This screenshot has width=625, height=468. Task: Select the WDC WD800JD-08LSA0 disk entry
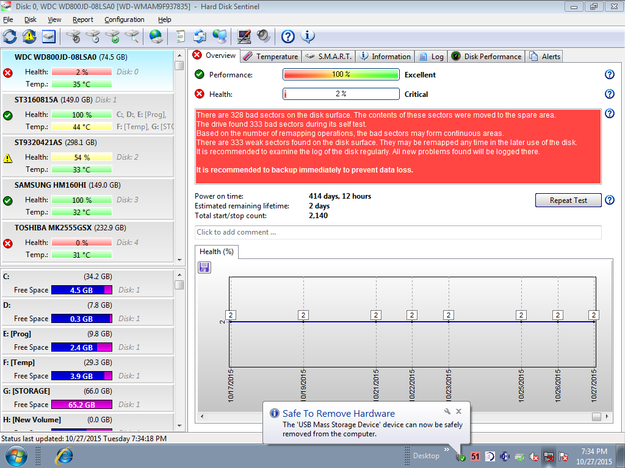(87, 71)
